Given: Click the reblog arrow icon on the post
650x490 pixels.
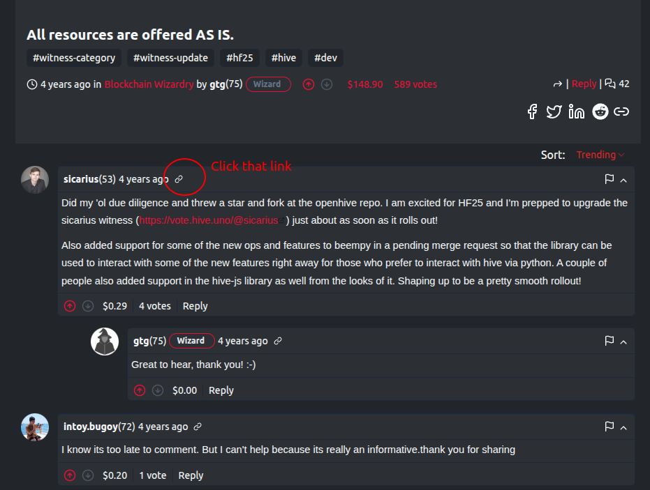Looking at the screenshot, I should (557, 84).
